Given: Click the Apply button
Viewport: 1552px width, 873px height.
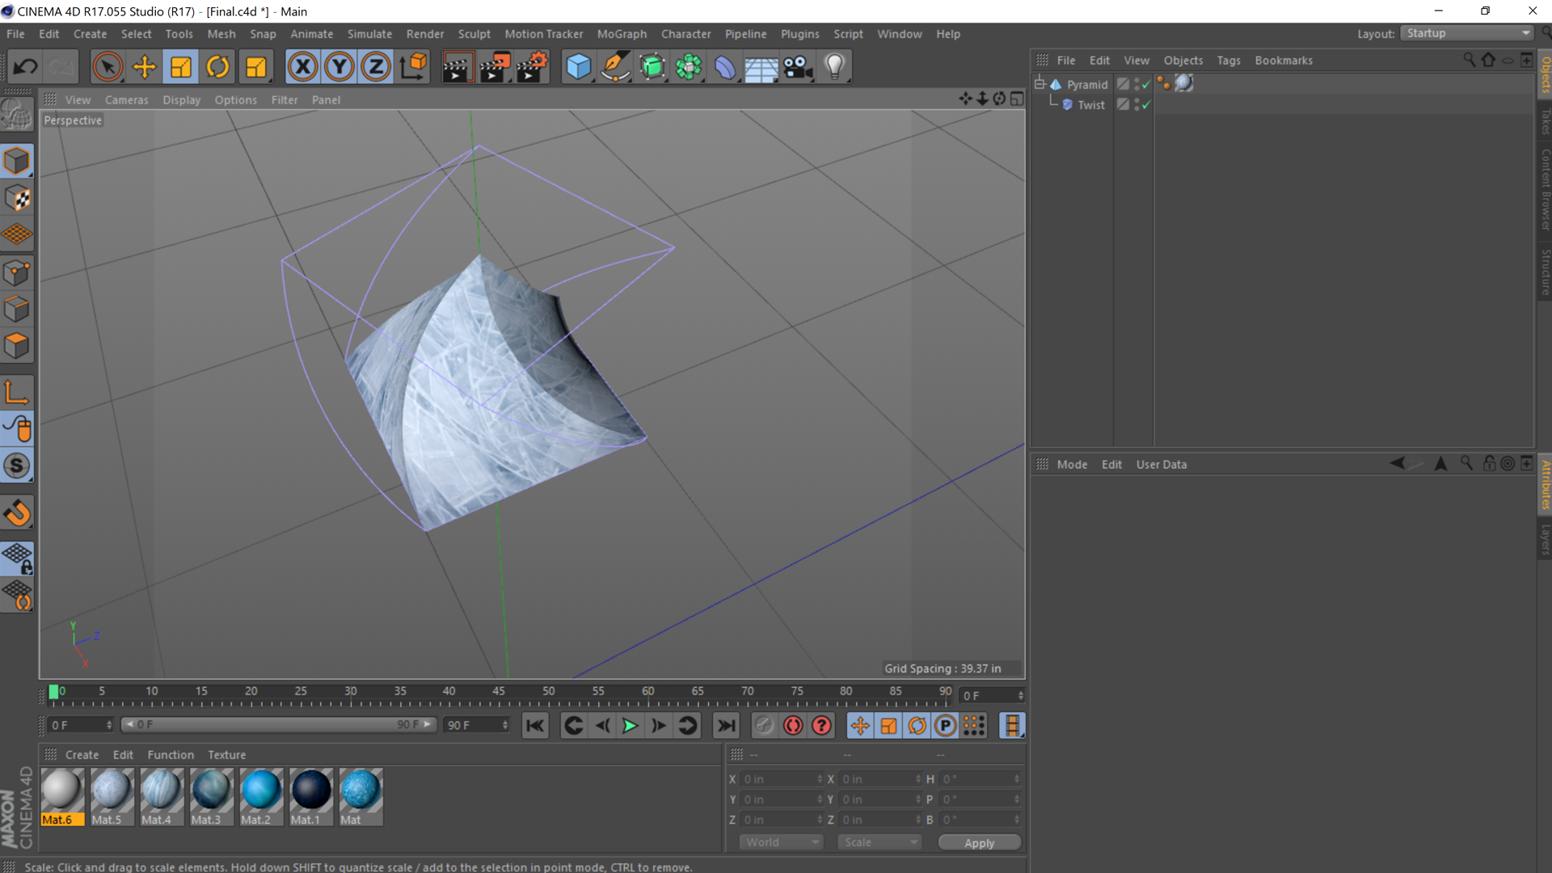Looking at the screenshot, I should [979, 842].
